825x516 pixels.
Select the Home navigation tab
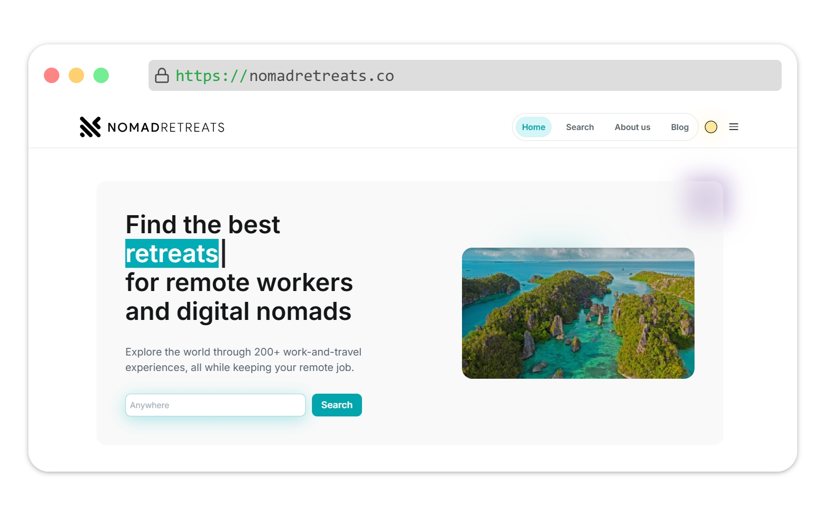pyautogui.click(x=533, y=127)
